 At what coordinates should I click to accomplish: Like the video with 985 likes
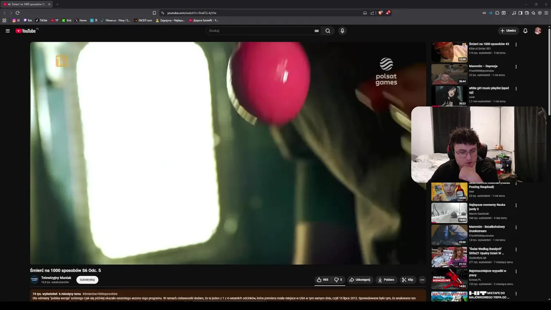[x=322, y=280]
